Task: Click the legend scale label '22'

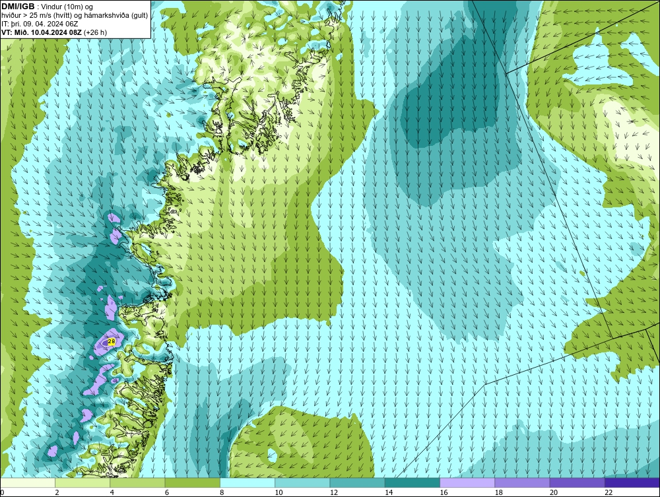Action: click(x=609, y=493)
